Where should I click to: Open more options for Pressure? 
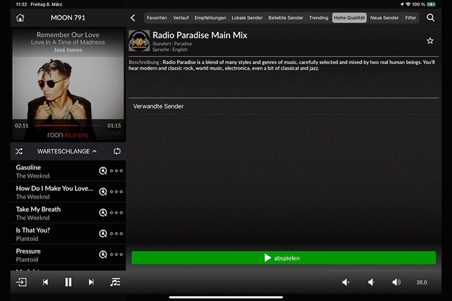coord(116,255)
